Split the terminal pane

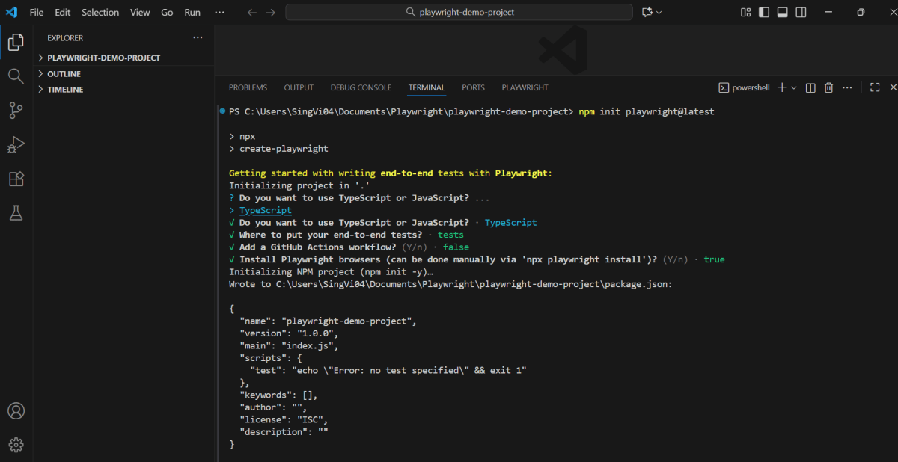pos(810,87)
